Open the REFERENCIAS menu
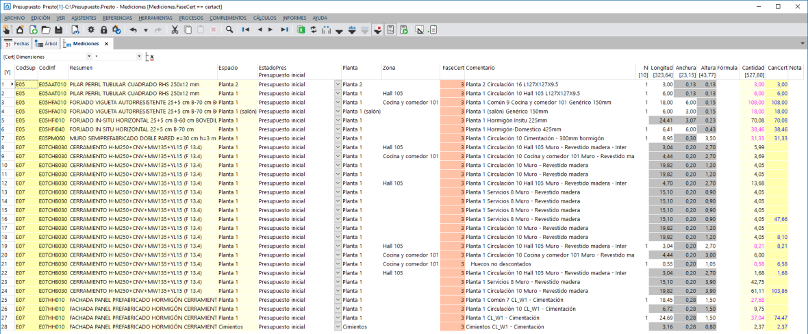Screen dimensions: 808x334 117,18
